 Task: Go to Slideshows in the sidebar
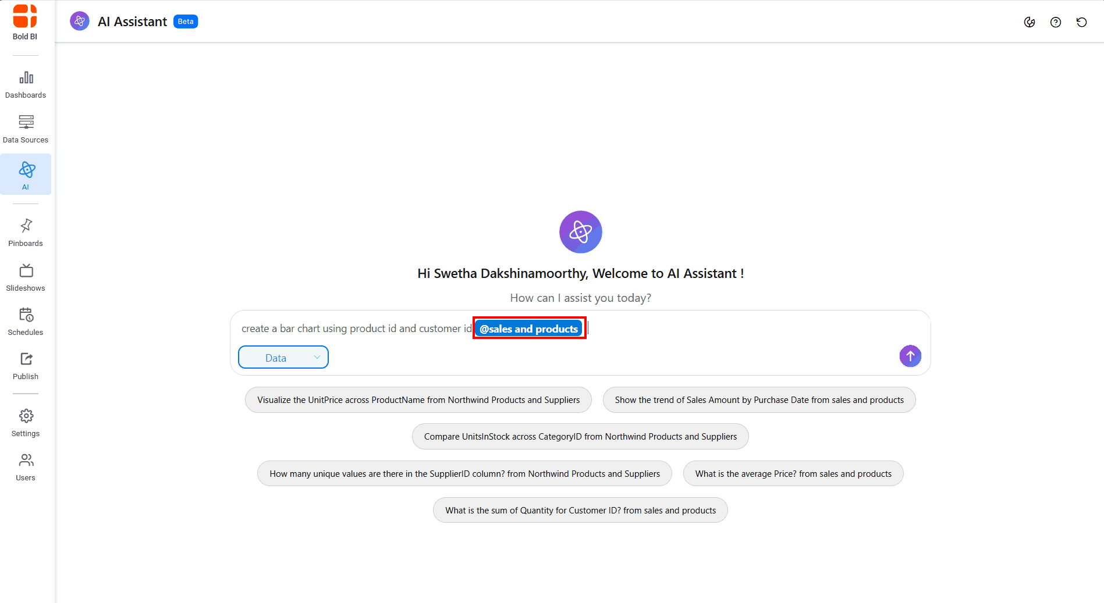coord(26,277)
